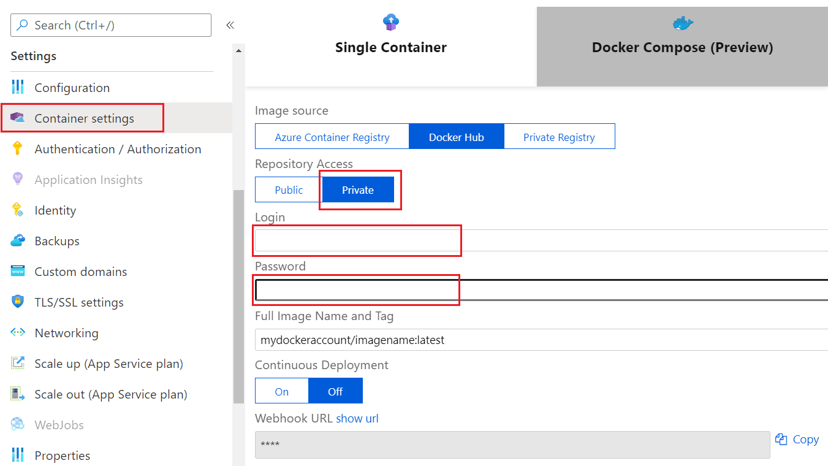Open Scale up (App Service plan)
This screenshot has height=466, width=828.
pyautogui.click(x=108, y=363)
